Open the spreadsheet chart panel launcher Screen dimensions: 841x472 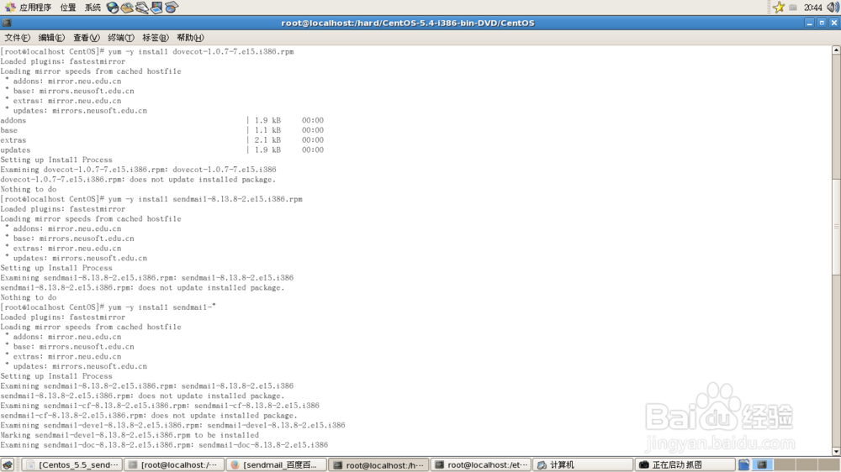[171, 8]
